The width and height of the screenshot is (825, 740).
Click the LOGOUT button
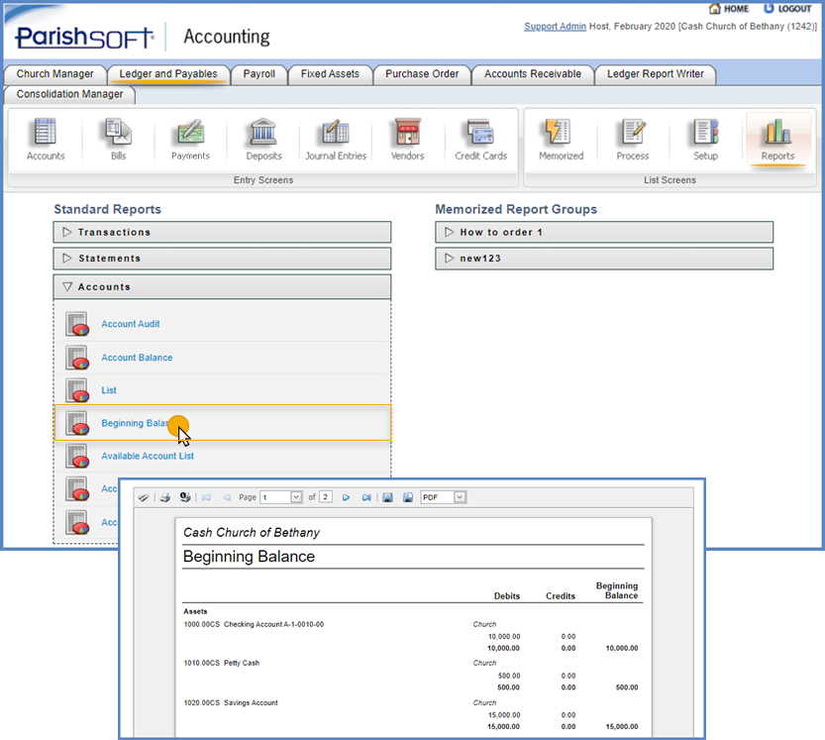[787, 9]
